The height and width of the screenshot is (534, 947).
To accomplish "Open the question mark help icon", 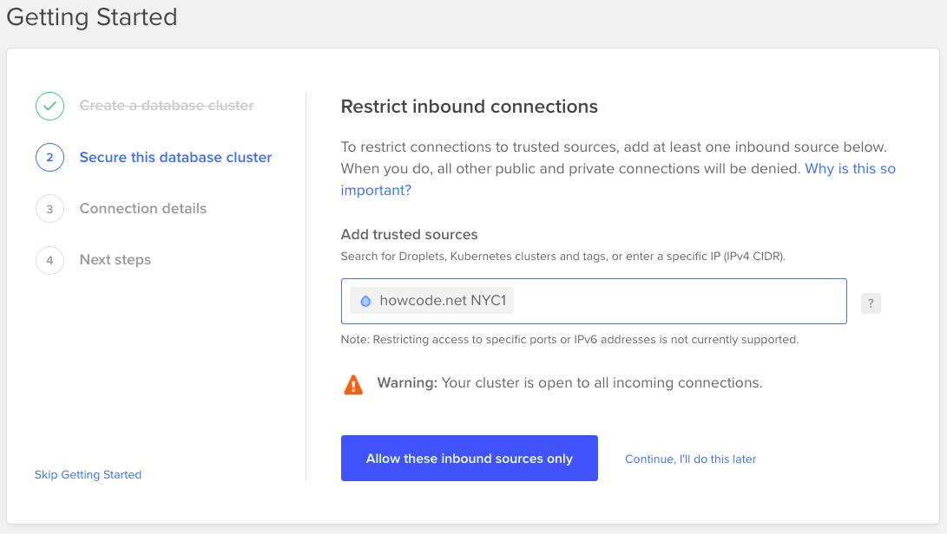I will (871, 303).
